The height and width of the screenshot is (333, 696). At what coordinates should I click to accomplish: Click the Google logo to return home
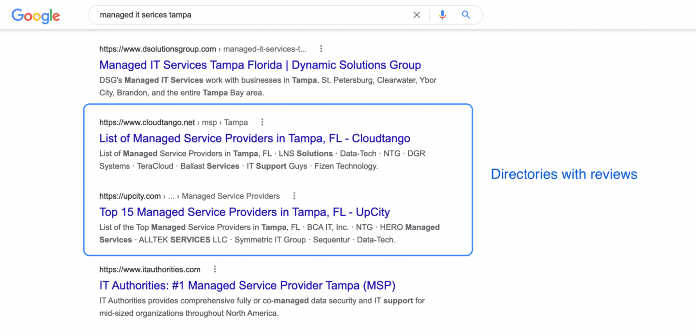click(x=35, y=16)
